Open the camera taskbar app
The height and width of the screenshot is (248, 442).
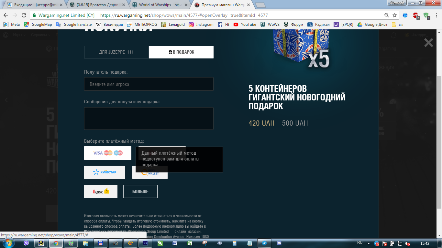116,243
